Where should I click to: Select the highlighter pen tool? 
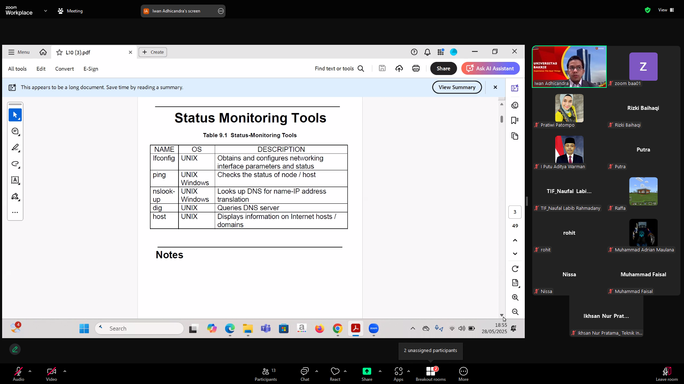tap(15, 148)
